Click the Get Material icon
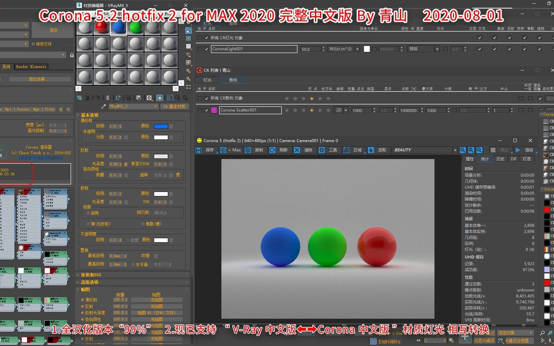Viewport: 554px width, 346px height. [80, 98]
